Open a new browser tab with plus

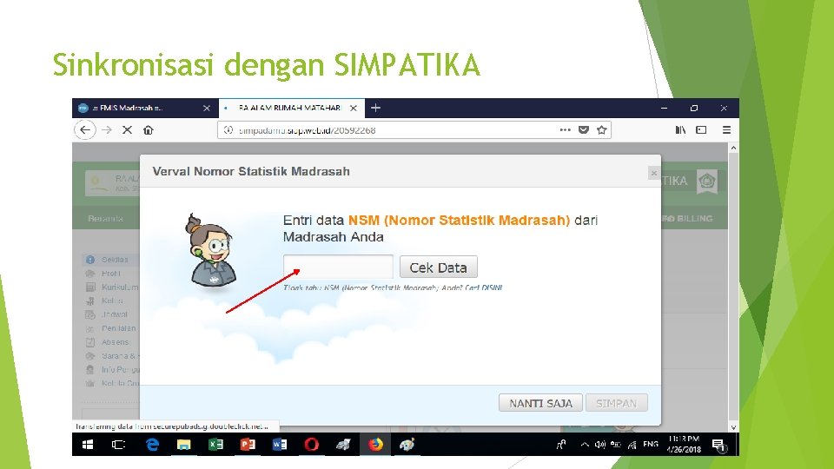tap(375, 108)
